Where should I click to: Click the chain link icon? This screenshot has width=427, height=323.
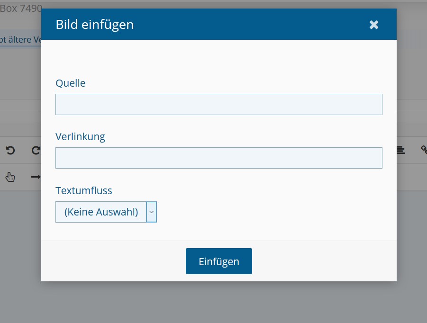[x=424, y=150]
